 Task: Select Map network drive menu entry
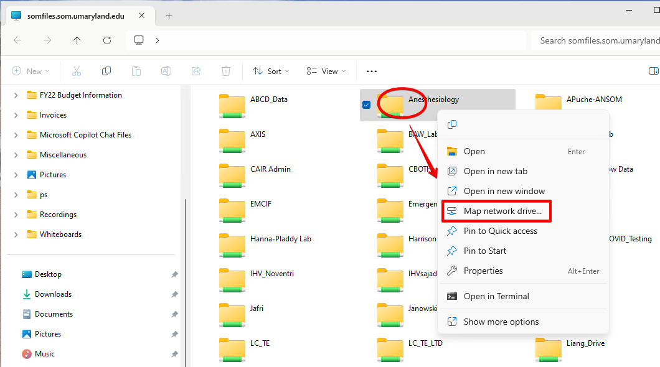[x=502, y=211]
